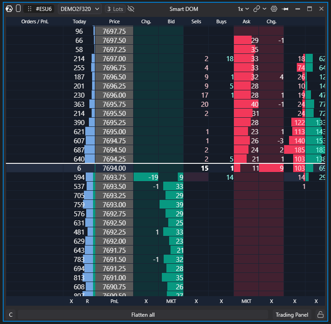Click the R button in the bottom row

(x=88, y=301)
